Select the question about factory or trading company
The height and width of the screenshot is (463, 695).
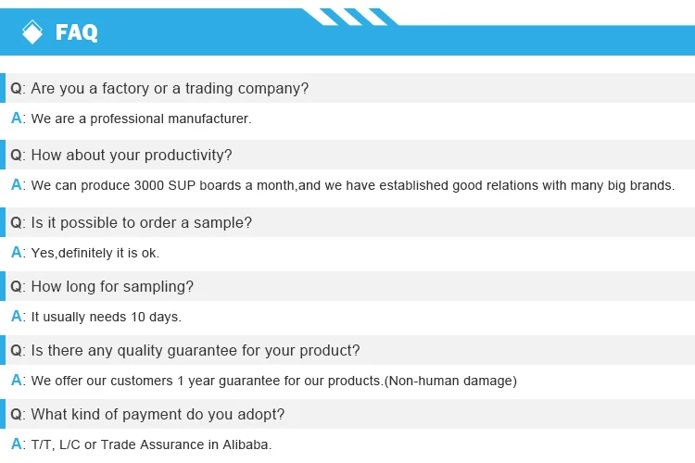(x=347, y=88)
